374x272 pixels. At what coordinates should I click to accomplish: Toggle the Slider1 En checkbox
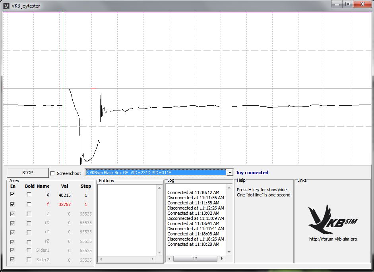12,250
